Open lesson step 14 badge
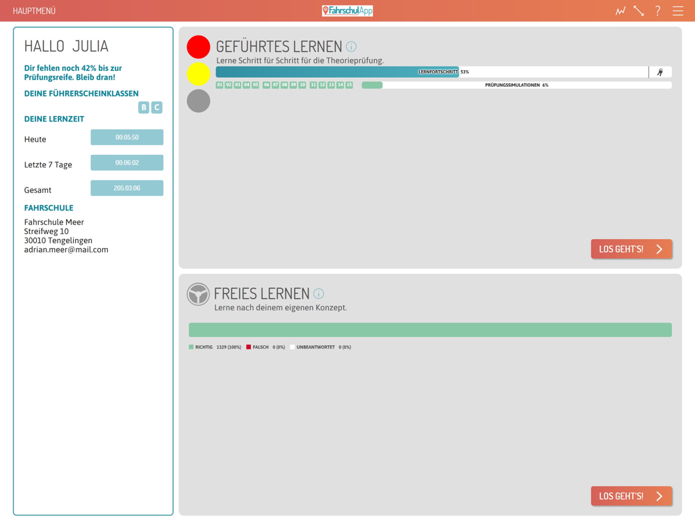The width and height of the screenshot is (695, 521). click(341, 85)
